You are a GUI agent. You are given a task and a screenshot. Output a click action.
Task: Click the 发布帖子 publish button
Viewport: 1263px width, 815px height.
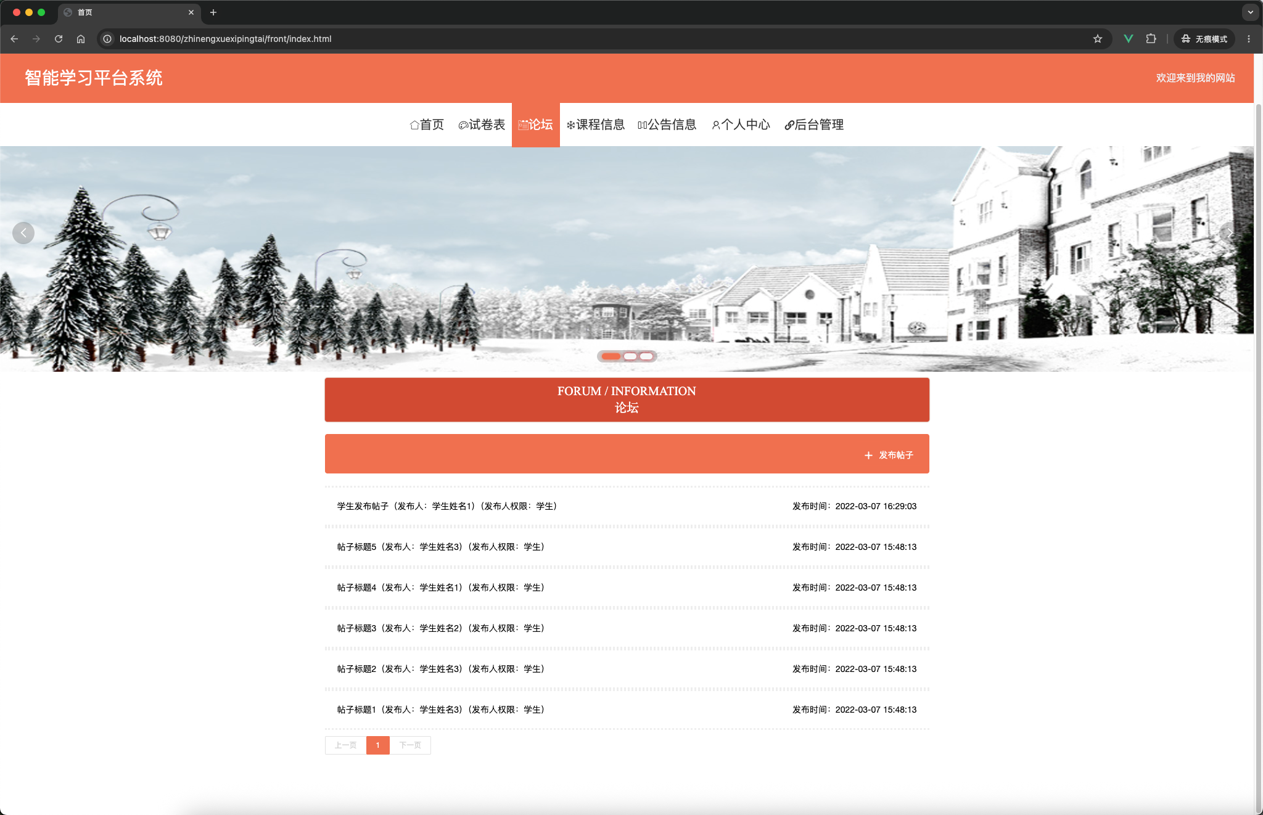pyautogui.click(x=889, y=455)
